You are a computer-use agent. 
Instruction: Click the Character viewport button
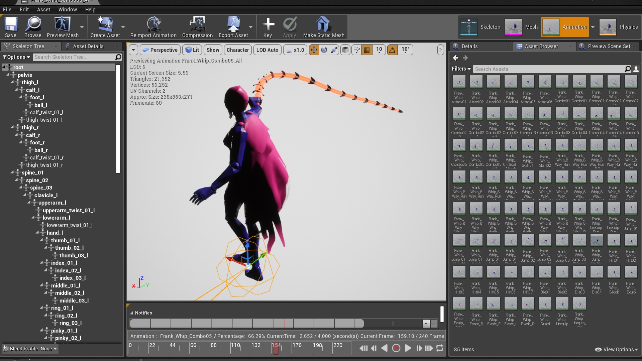pos(238,50)
